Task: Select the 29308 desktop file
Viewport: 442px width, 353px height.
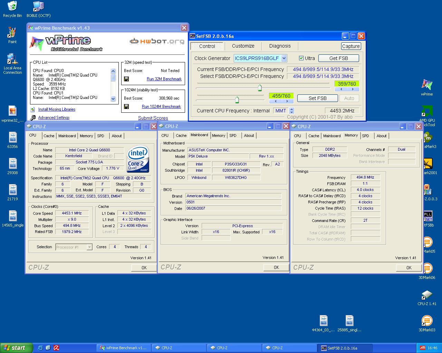Action: [12, 166]
